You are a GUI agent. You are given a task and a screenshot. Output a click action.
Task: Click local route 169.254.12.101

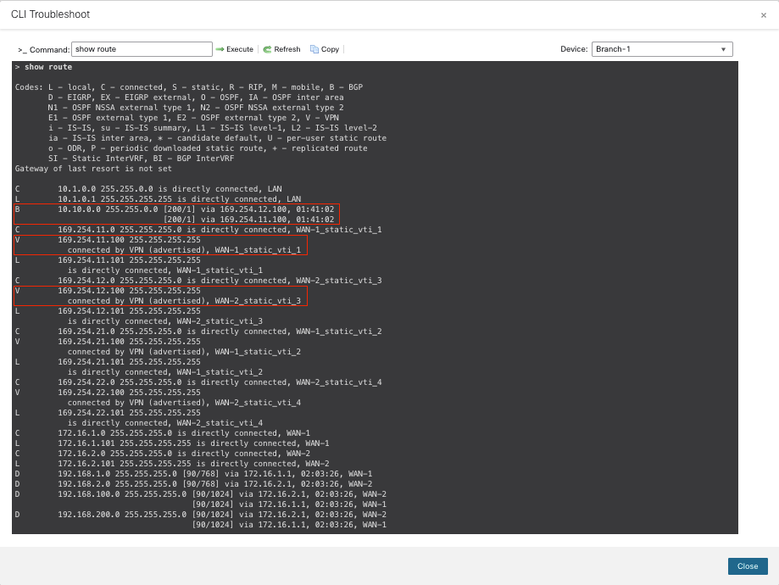108,311
